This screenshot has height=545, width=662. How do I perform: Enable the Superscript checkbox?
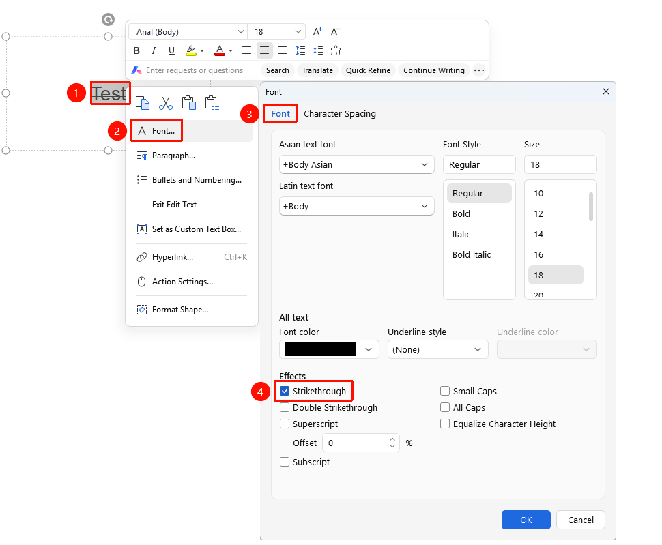[285, 424]
